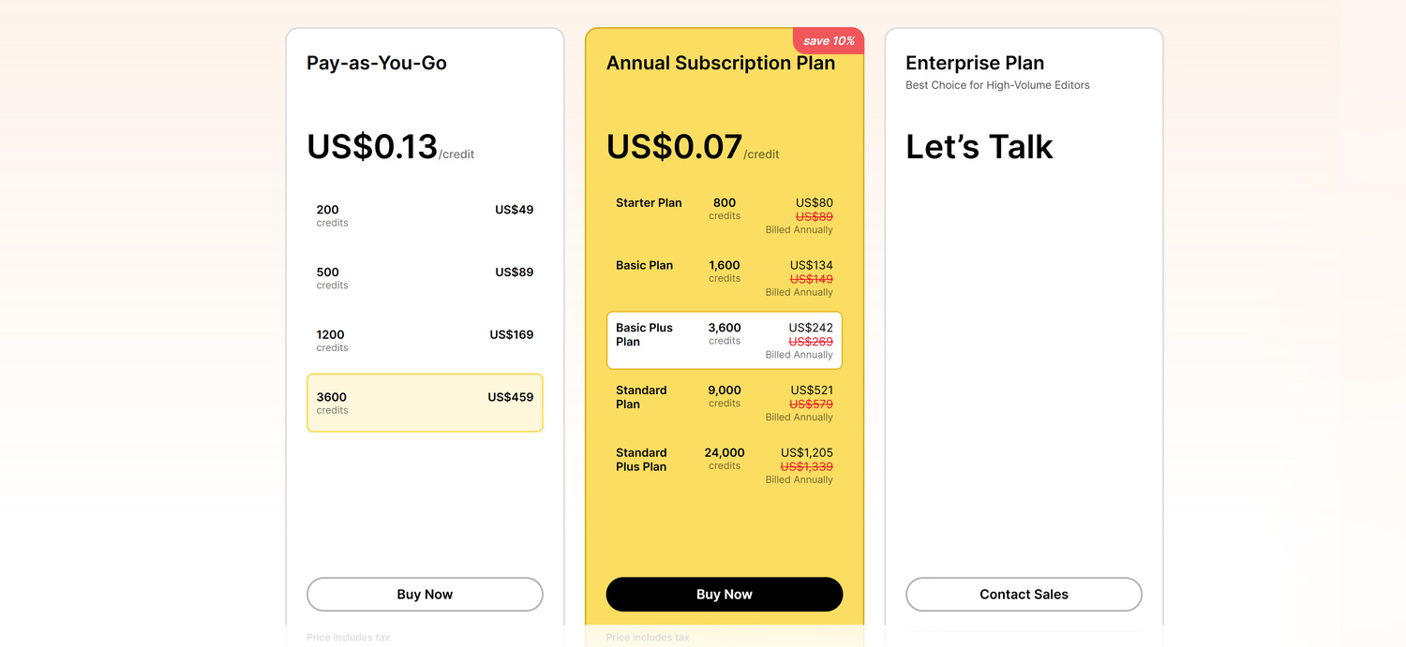The image size is (1406, 647).
Task: Select the 200 credits pay-as-you-go option
Action: 425,215
